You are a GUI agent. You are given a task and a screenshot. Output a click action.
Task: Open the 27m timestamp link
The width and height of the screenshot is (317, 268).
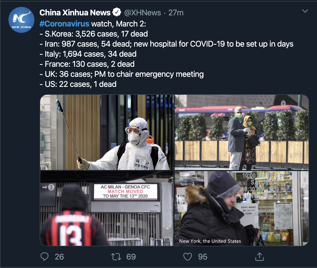tap(176, 12)
